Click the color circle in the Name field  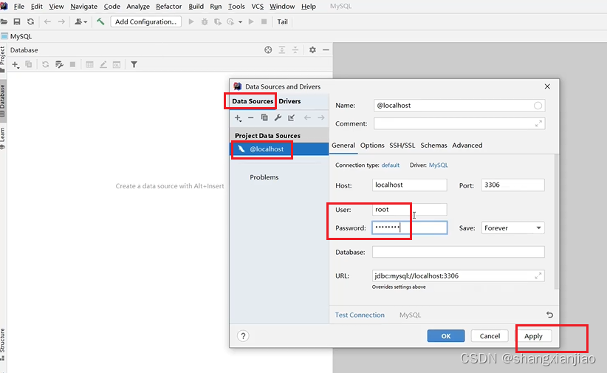pos(538,106)
